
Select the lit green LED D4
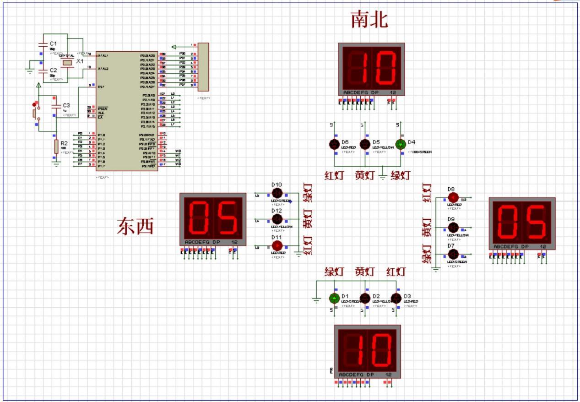click(x=401, y=144)
